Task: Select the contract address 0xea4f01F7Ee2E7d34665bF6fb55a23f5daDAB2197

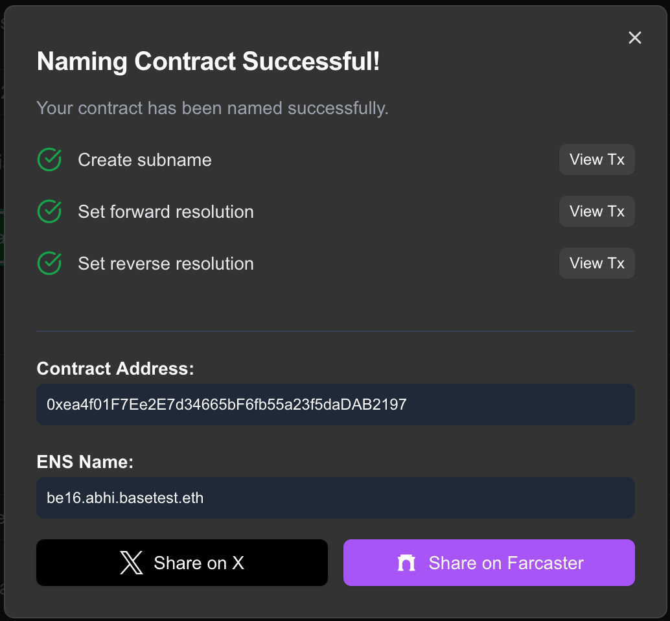Action: 335,404
